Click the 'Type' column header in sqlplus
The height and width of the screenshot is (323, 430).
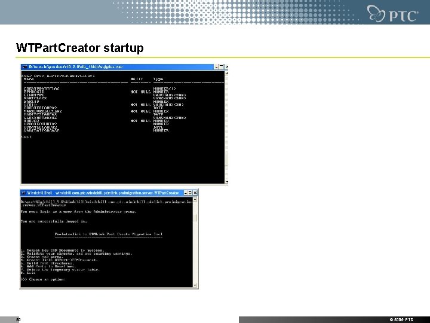point(158,79)
